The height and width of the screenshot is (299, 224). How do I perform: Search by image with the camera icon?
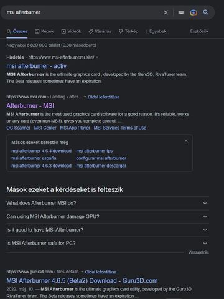pyautogui.click(x=194, y=12)
